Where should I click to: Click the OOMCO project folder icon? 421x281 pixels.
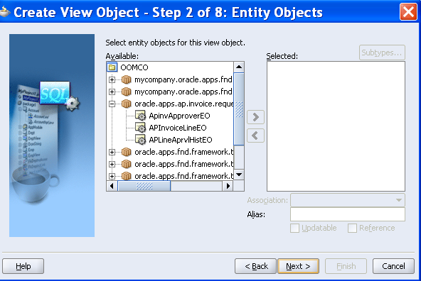pyautogui.click(x=112, y=67)
